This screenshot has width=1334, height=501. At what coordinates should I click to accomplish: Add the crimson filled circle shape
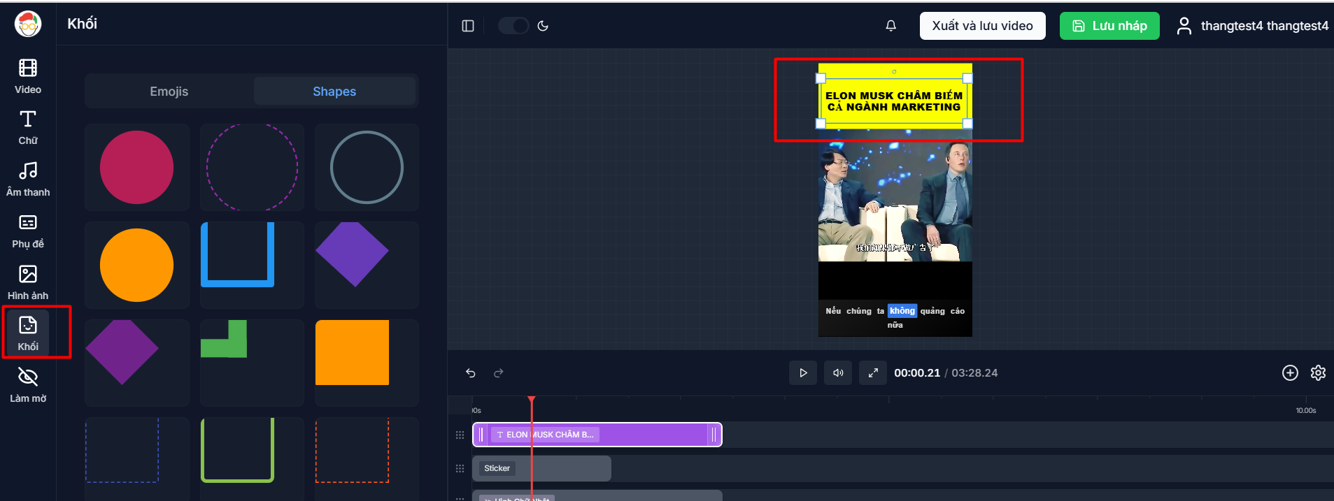click(x=136, y=168)
